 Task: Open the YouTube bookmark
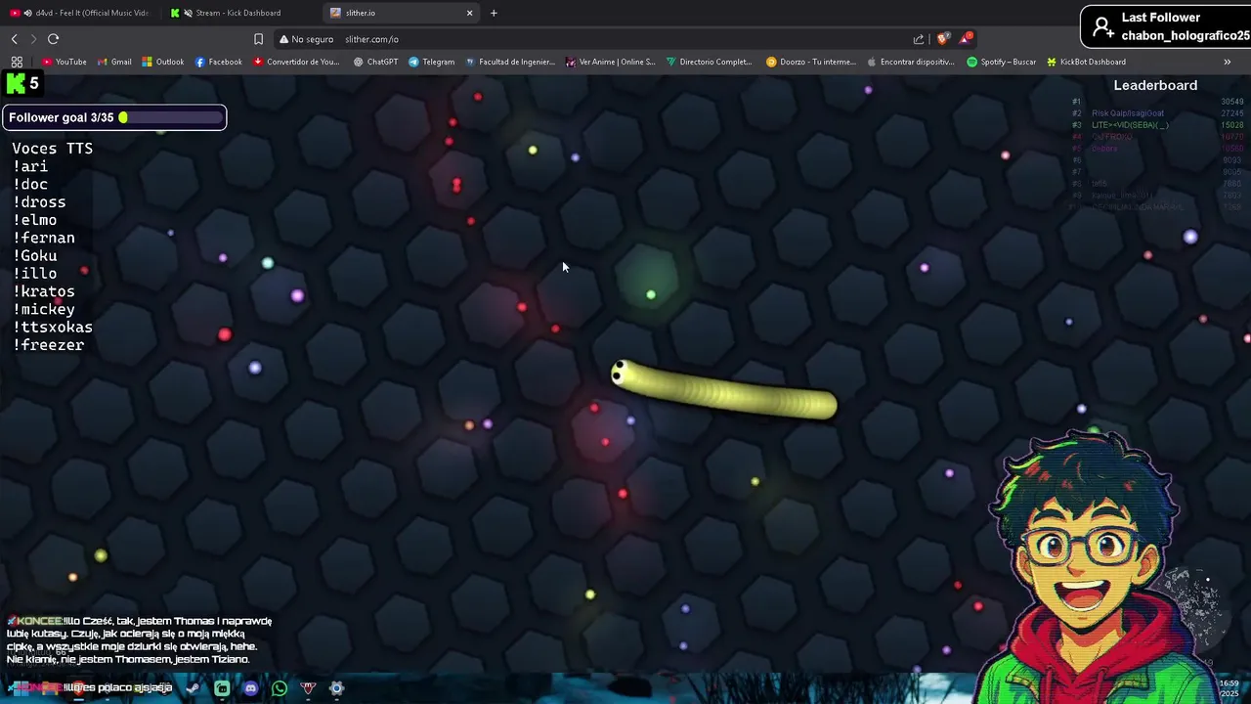(65, 62)
